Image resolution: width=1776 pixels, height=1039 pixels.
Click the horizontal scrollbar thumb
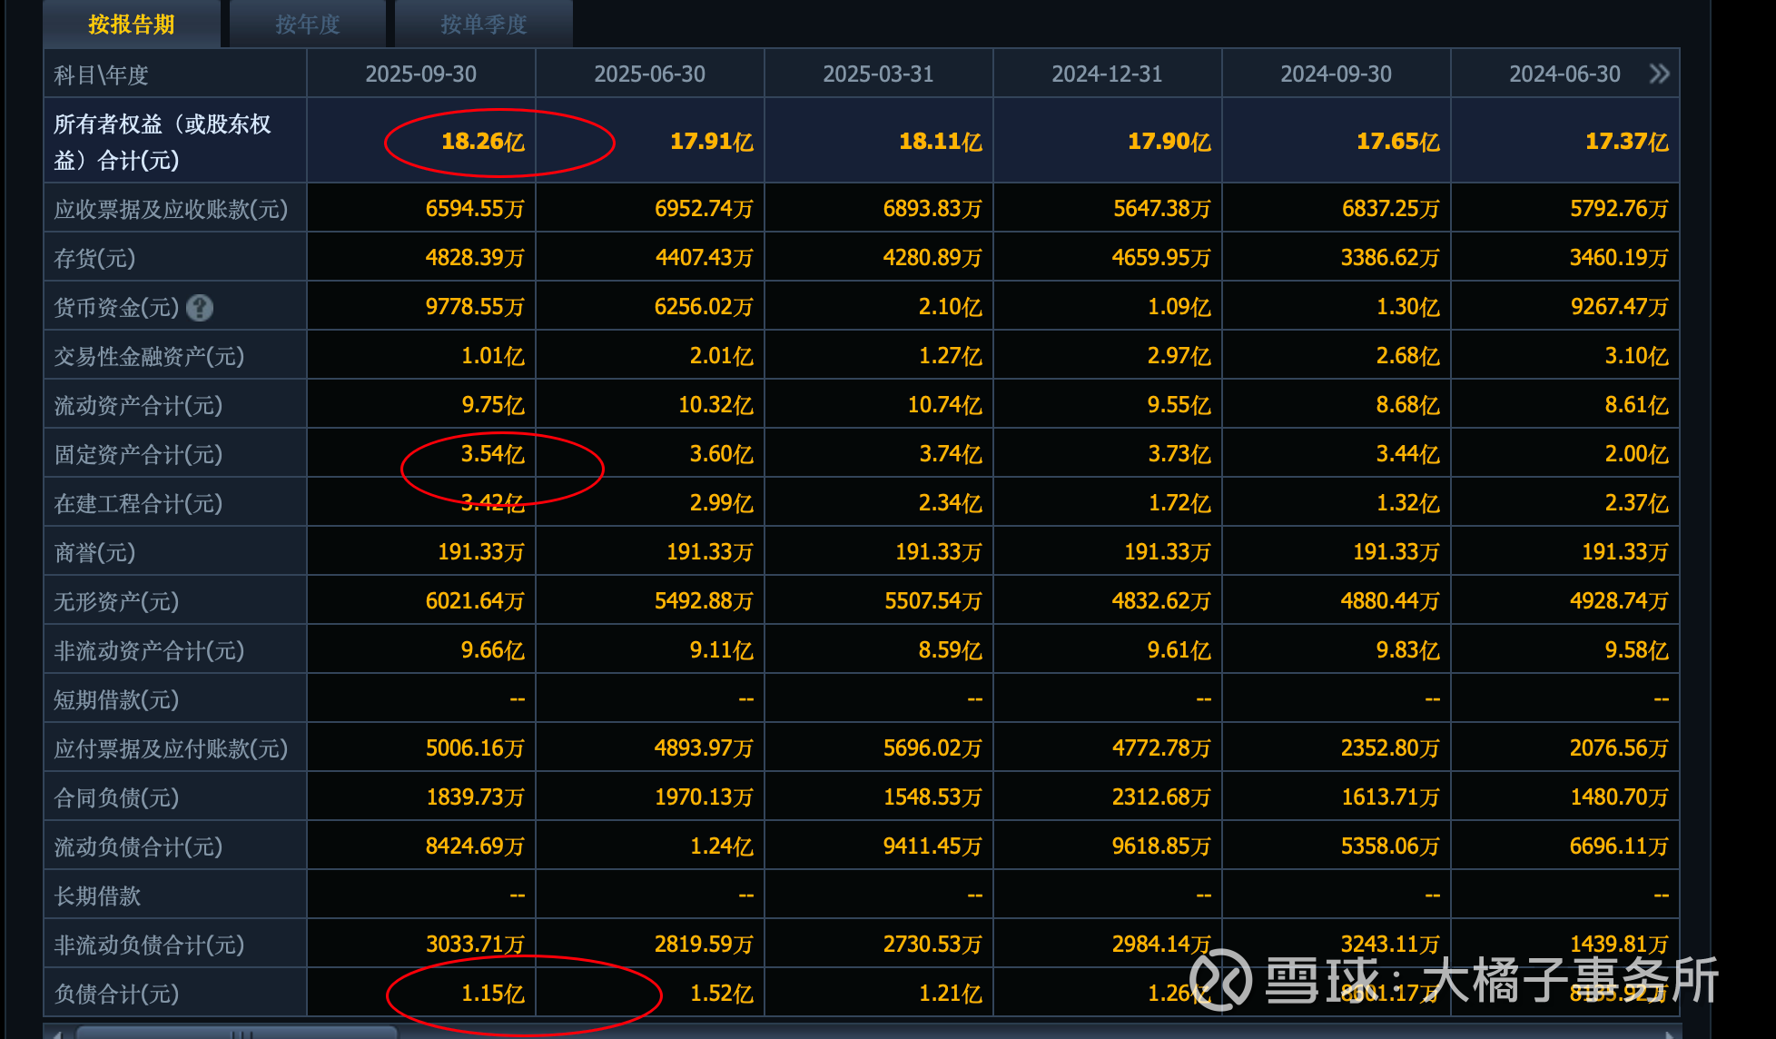tap(236, 1033)
